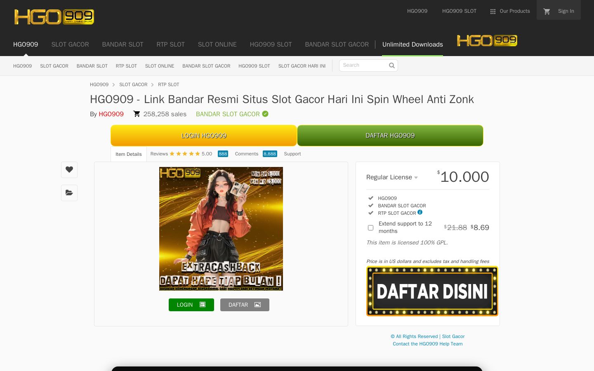Add item to favorites with heart icon
The height and width of the screenshot is (371, 594).
coord(69,169)
